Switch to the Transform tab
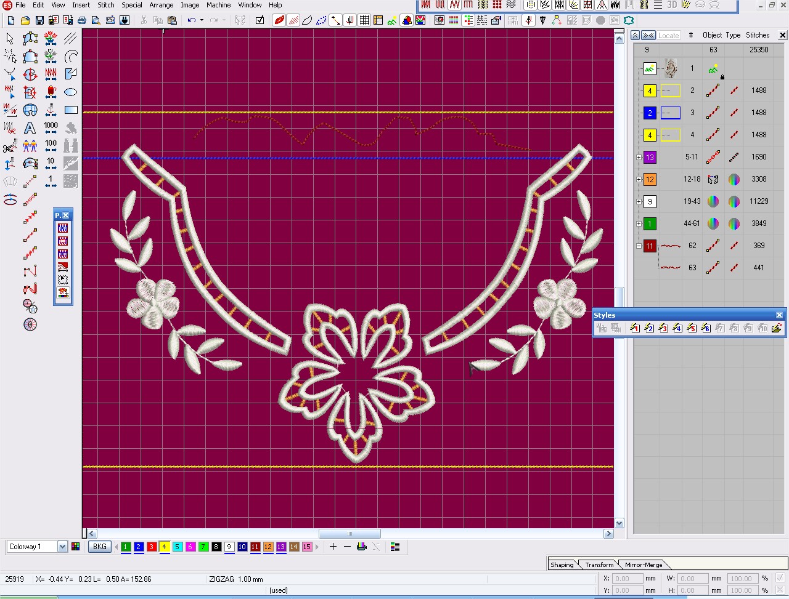The image size is (789, 599). click(x=599, y=565)
